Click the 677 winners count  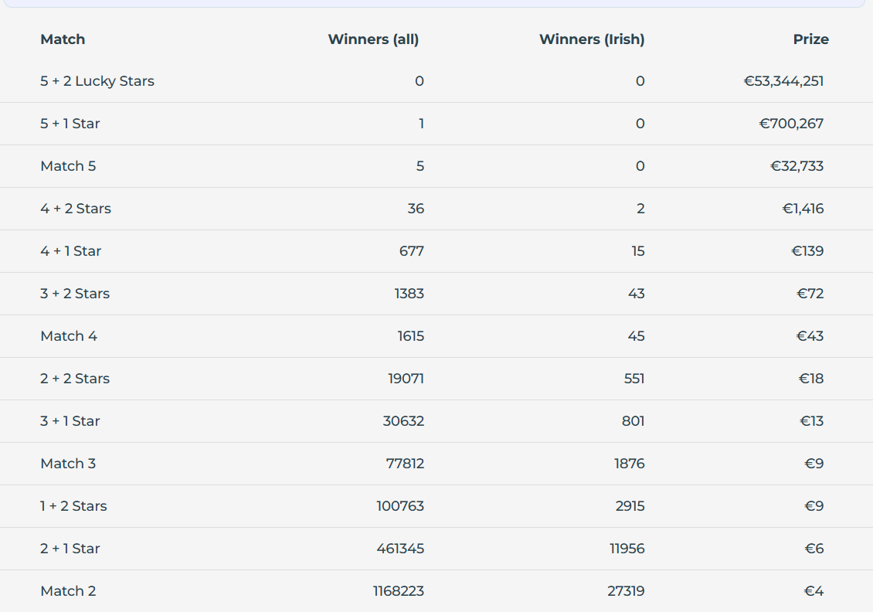(411, 251)
